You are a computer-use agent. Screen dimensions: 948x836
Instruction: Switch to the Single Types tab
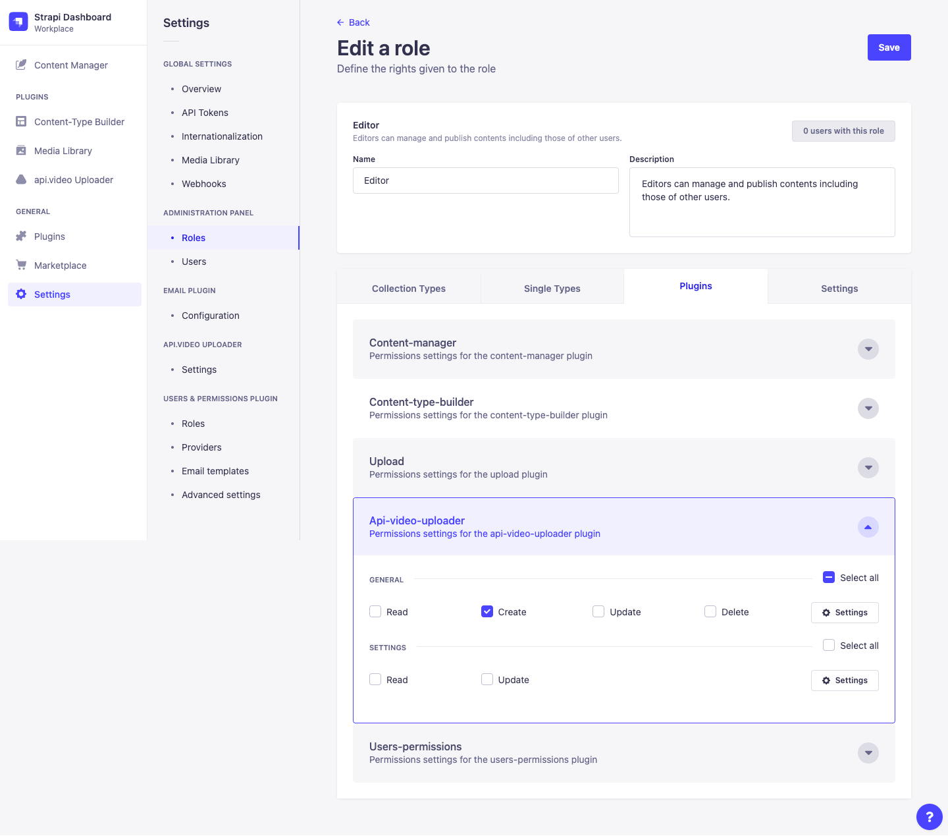click(552, 288)
